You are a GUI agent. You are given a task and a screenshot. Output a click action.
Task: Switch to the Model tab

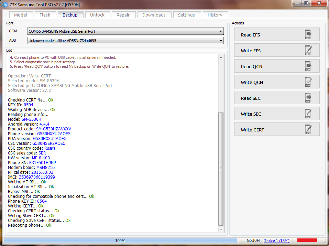coord(21,15)
